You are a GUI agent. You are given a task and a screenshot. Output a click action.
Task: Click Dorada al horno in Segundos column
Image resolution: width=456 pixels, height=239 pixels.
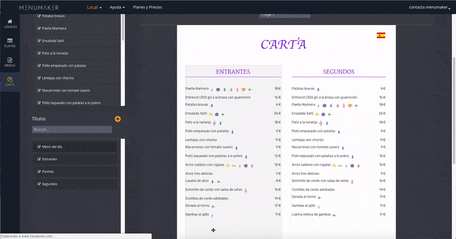click(304, 197)
